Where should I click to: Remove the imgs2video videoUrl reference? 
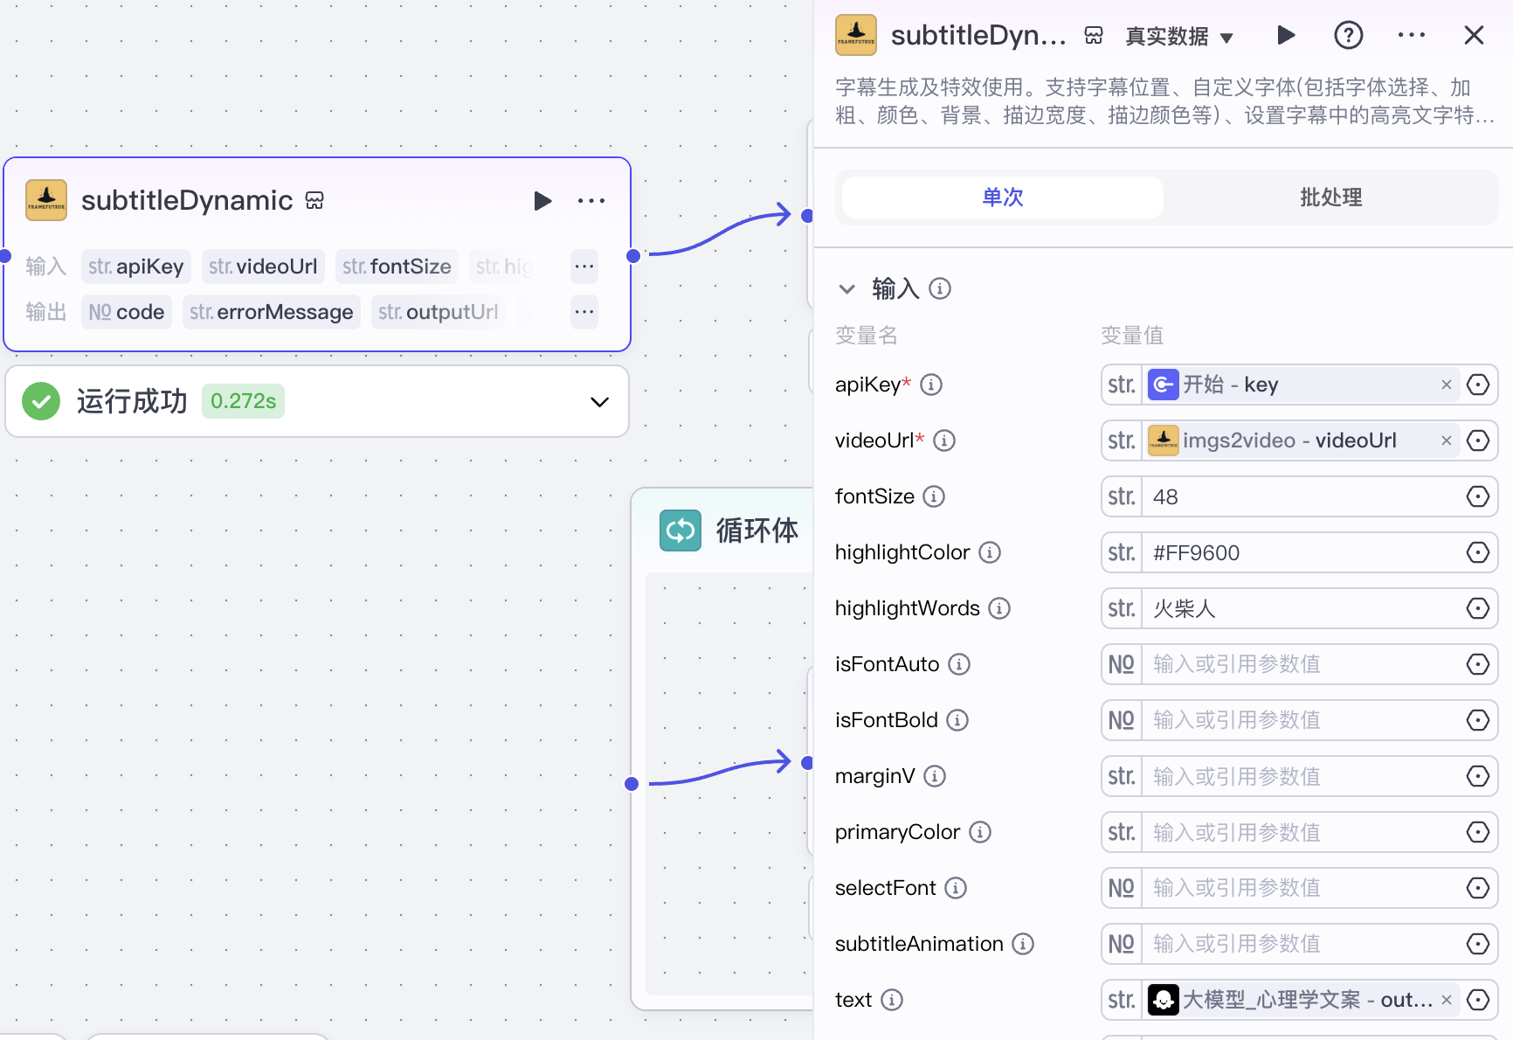click(x=1447, y=440)
